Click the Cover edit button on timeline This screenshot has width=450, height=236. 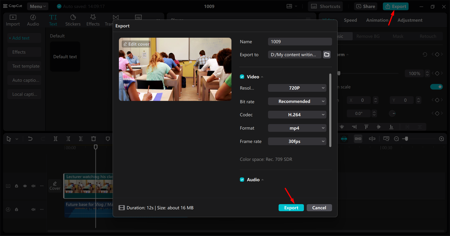coord(55,186)
